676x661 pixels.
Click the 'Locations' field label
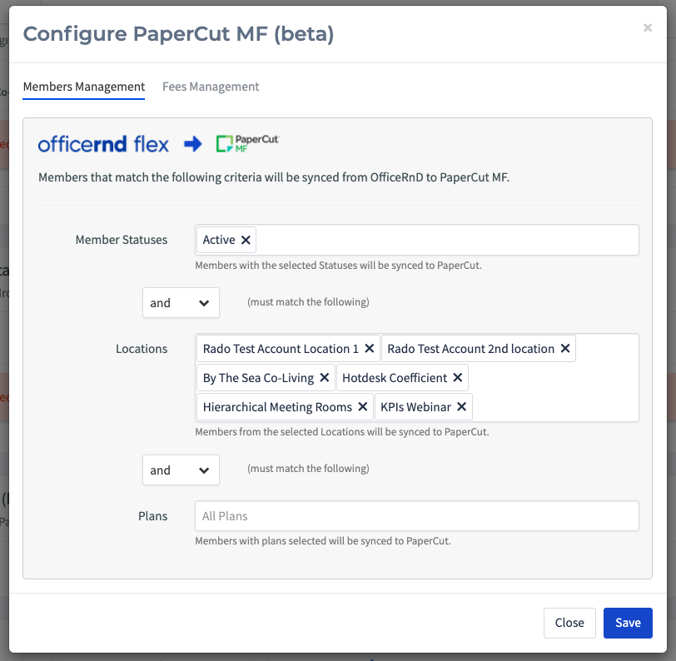(142, 348)
